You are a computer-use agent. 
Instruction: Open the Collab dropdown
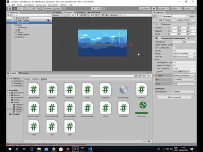(144, 8)
